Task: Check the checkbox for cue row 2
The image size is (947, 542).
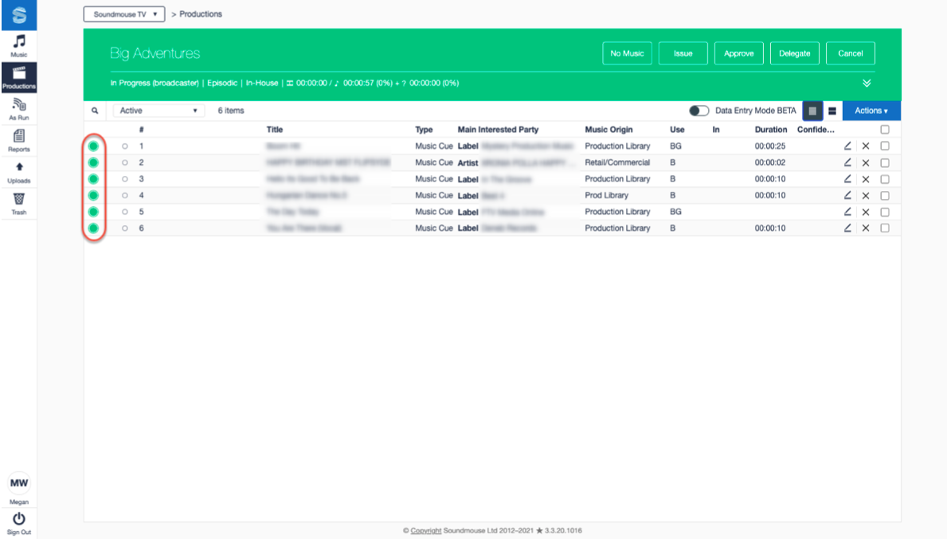Action: (885, 163)
